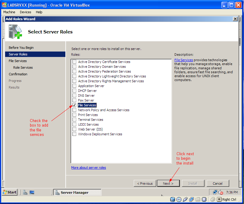Uncheck the File Services checkbox
Viewport: 244px width, 204px height.
pyautogui.click(x=74, y=105)
